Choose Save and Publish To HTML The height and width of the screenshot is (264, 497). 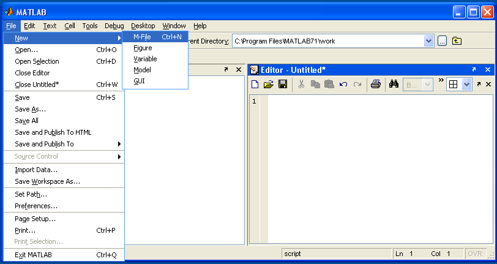click(64, 132)
